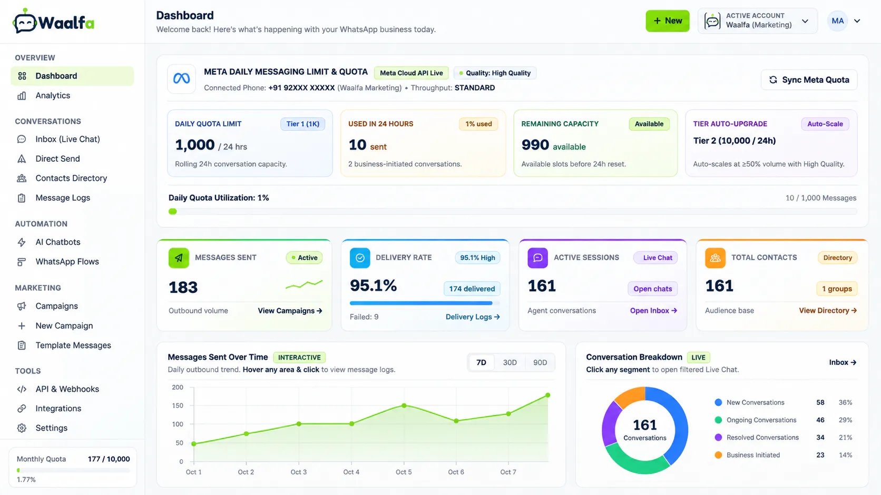Click the Open chats badge
This screenshot has width=881, height=495.
[652, 289]
